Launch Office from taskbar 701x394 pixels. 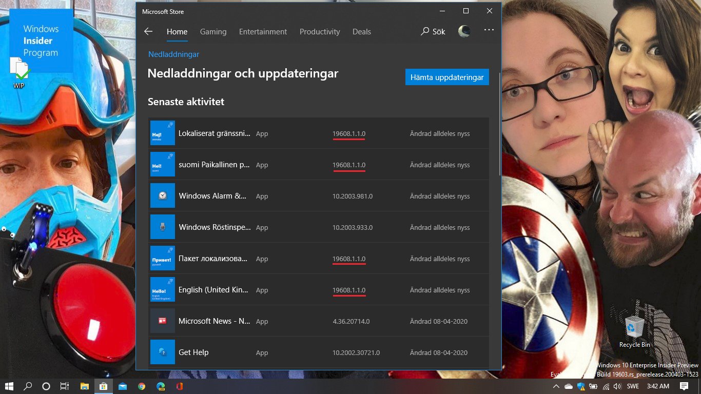[180, 386]
